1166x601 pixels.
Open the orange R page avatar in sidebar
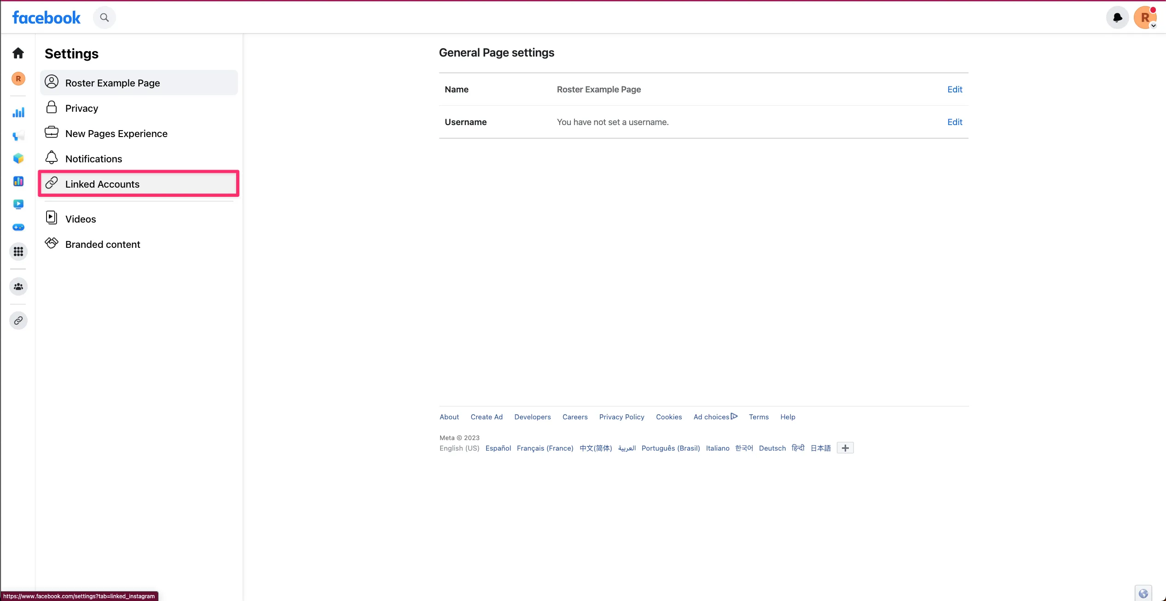pos(18,79)
